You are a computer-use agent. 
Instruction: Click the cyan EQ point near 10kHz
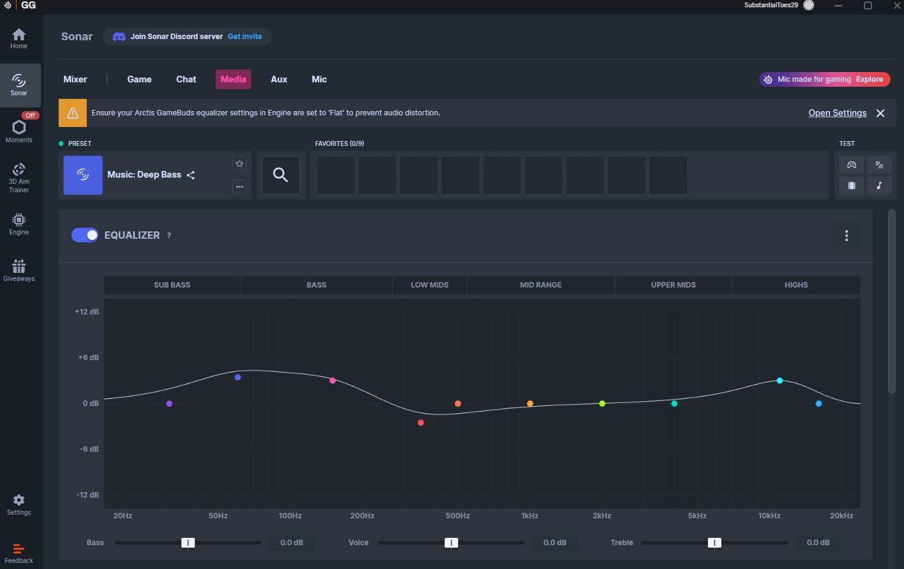779,381
